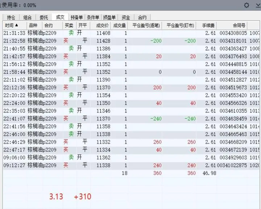Click the 260 value in the 平仓盈亏(逐笔) column
The image size is (261, 209).
tap(157, 142)
